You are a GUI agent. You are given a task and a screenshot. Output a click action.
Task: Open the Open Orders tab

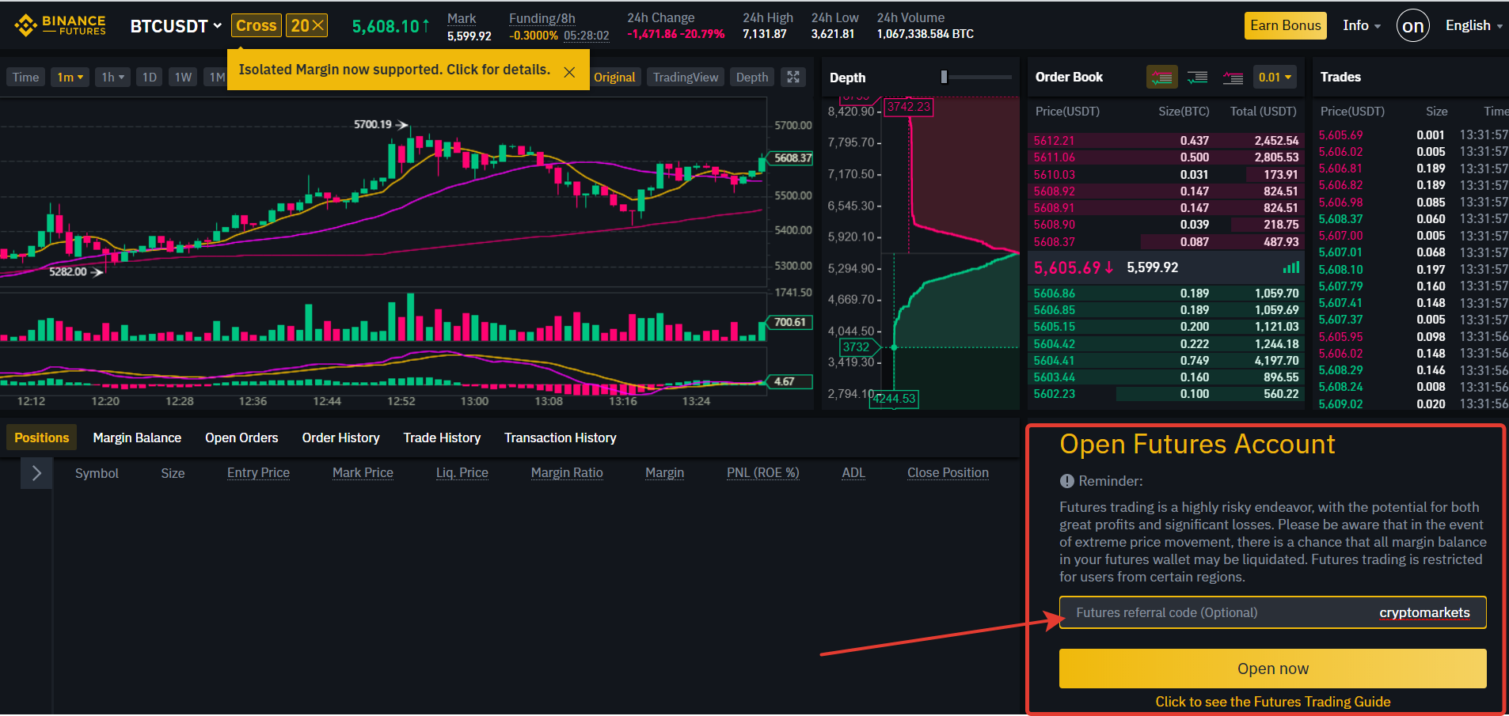click(241, 438)
